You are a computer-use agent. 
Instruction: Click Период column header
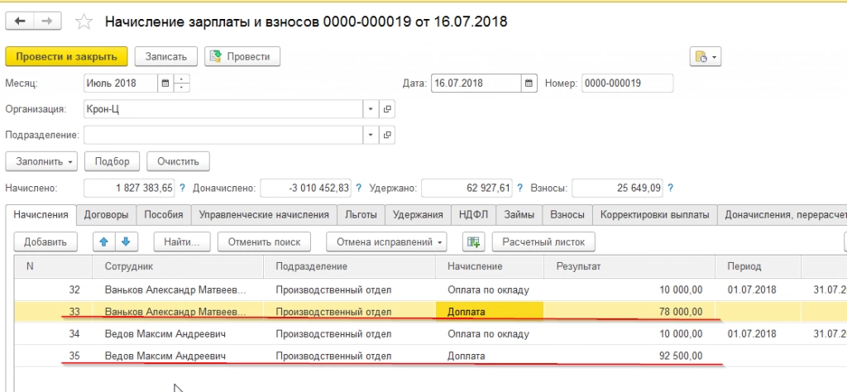click(758, 267)
